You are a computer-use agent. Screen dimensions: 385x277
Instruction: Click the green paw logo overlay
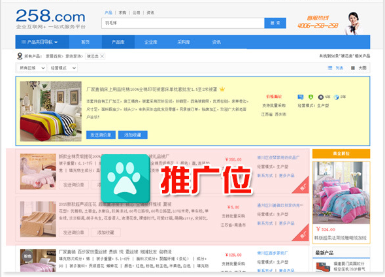126,178
